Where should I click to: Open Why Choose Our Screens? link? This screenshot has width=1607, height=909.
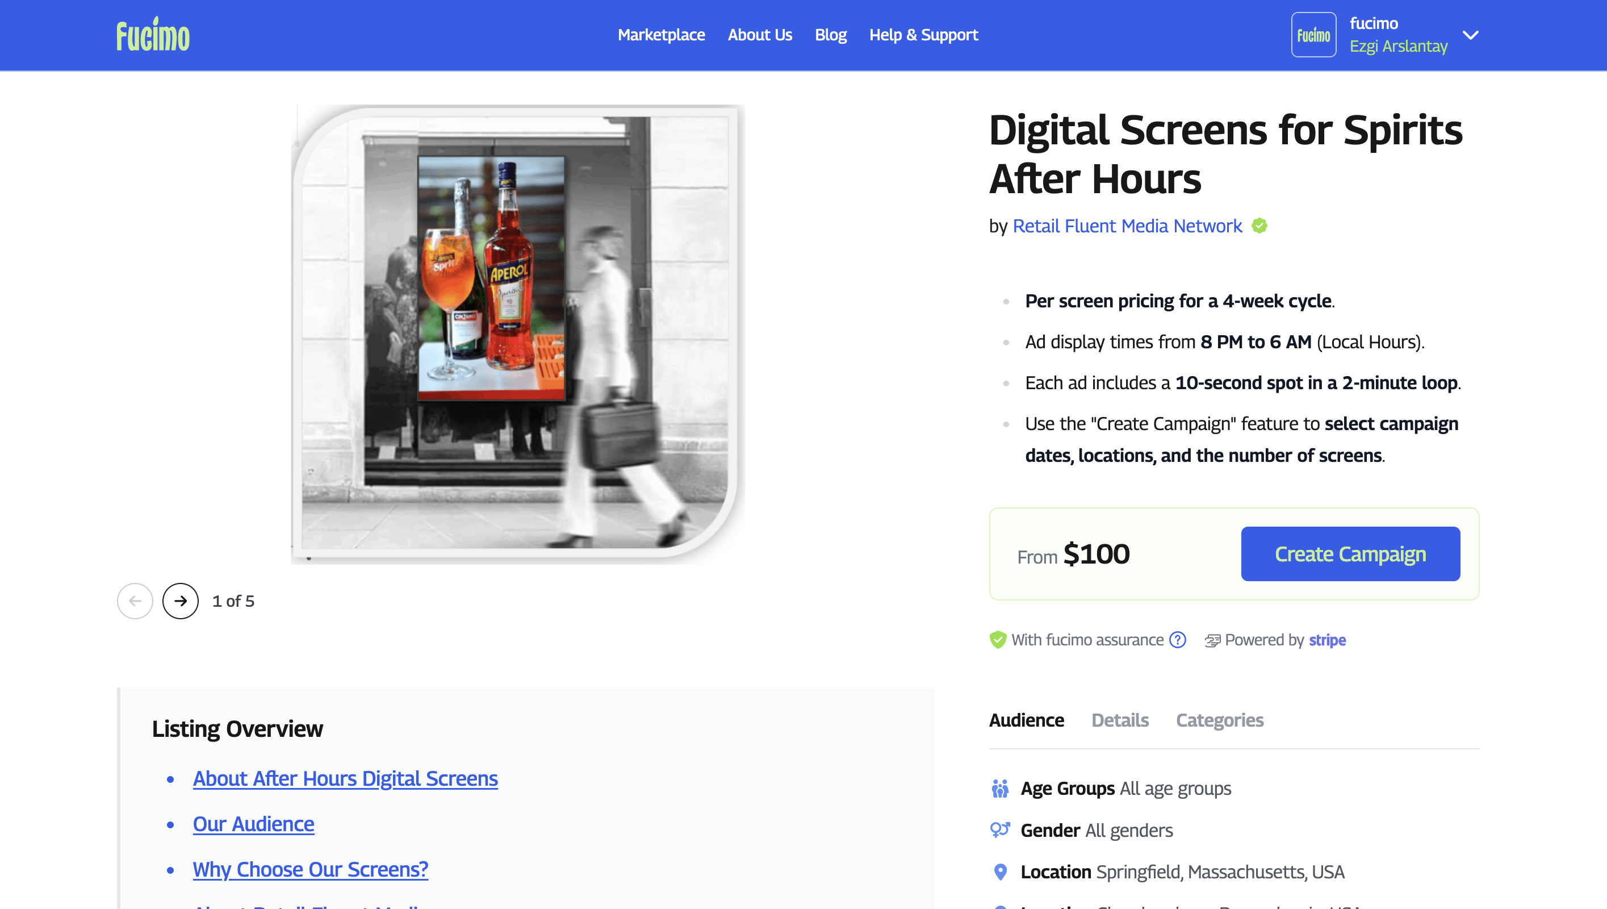click(x=310, y=869)
